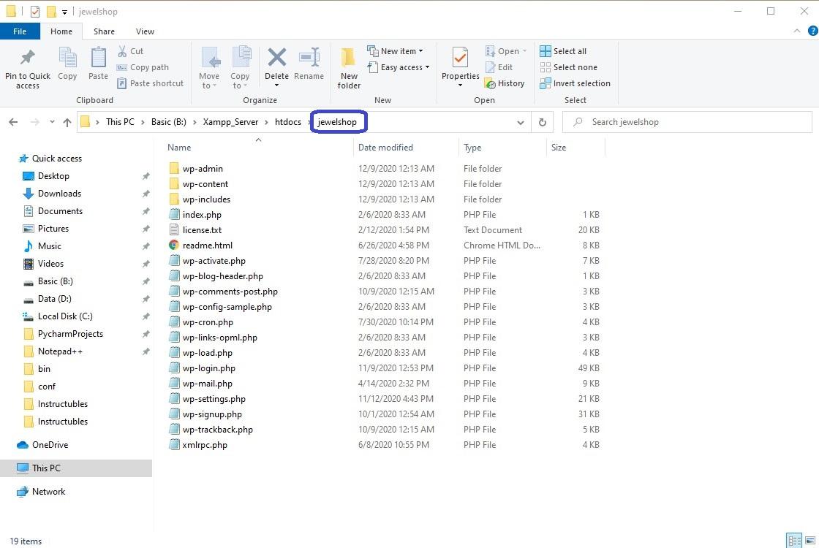Select the wp-content folder
Viewport: 819px width, 548px height.
[205, 184]
